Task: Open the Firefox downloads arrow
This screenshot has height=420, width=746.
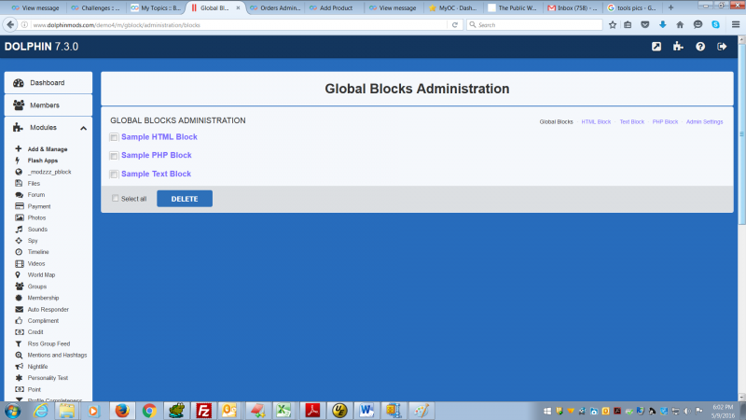Action: pyautogui.click(x=663, y=25)
